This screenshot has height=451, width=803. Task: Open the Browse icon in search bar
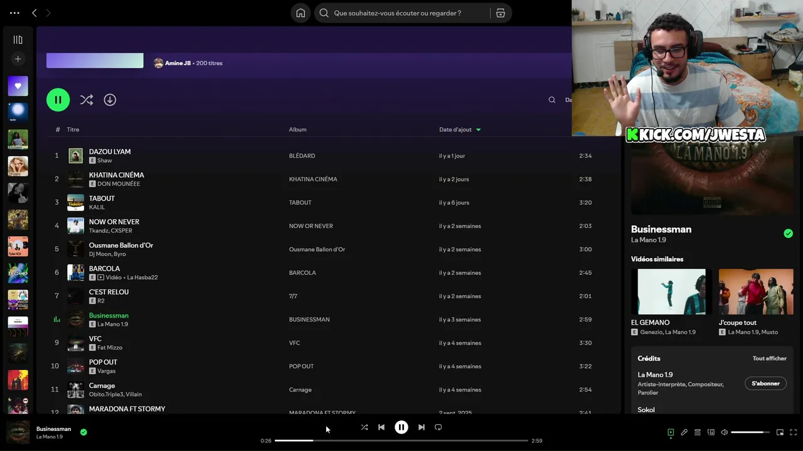pos(501,13)
